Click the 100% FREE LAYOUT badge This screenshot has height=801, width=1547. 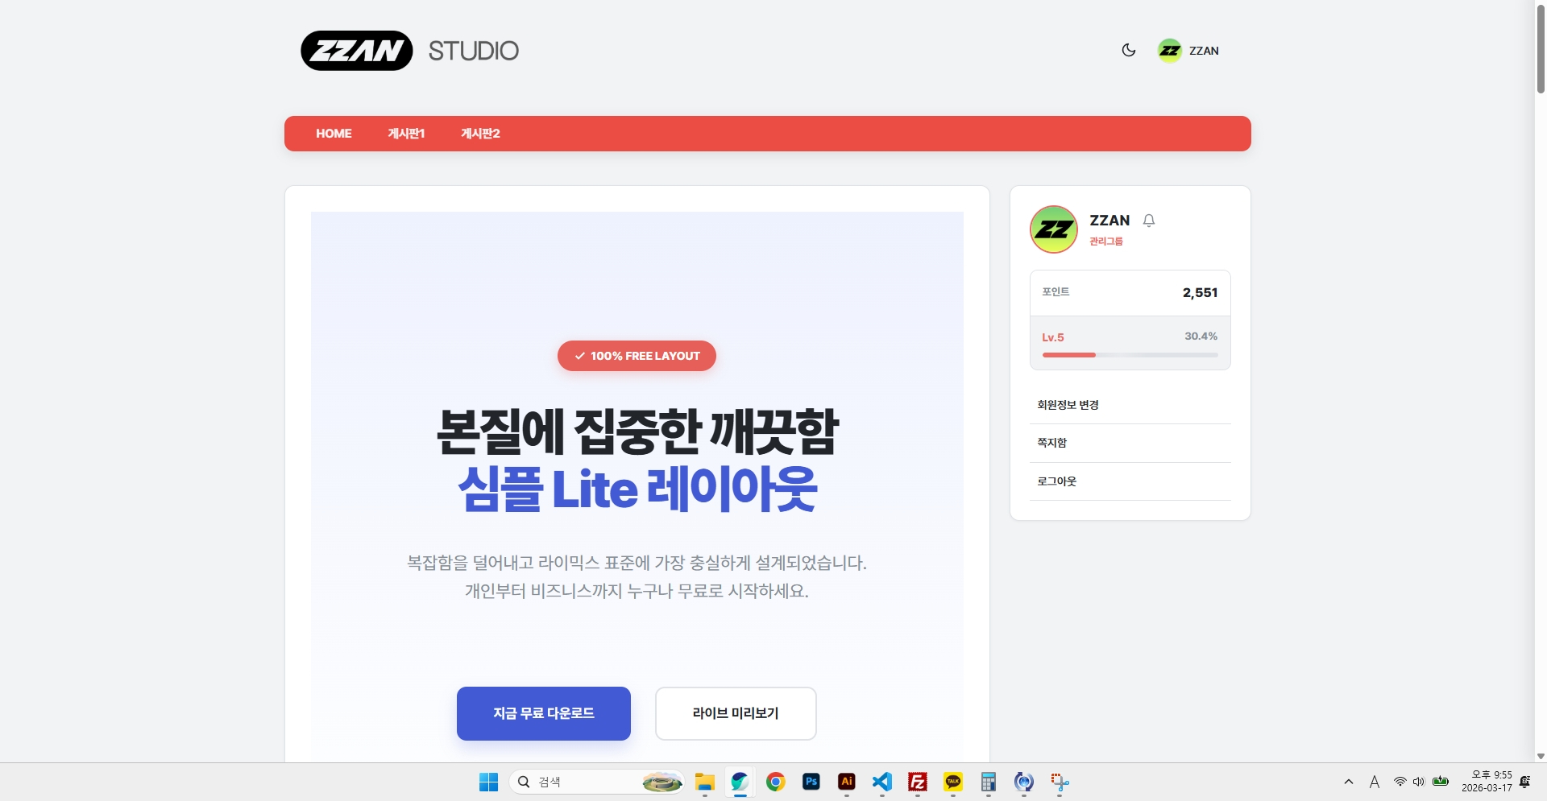click(637, 356)
